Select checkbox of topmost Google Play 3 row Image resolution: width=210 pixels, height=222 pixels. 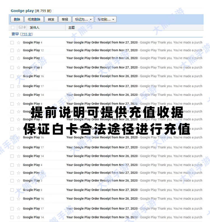12,58
